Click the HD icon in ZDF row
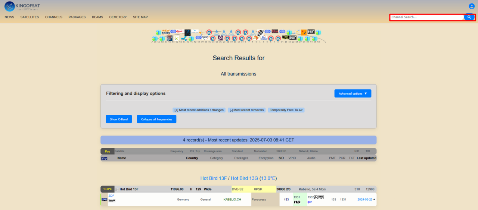This screenshot has width=478, height=210. (x=297, y=202)
